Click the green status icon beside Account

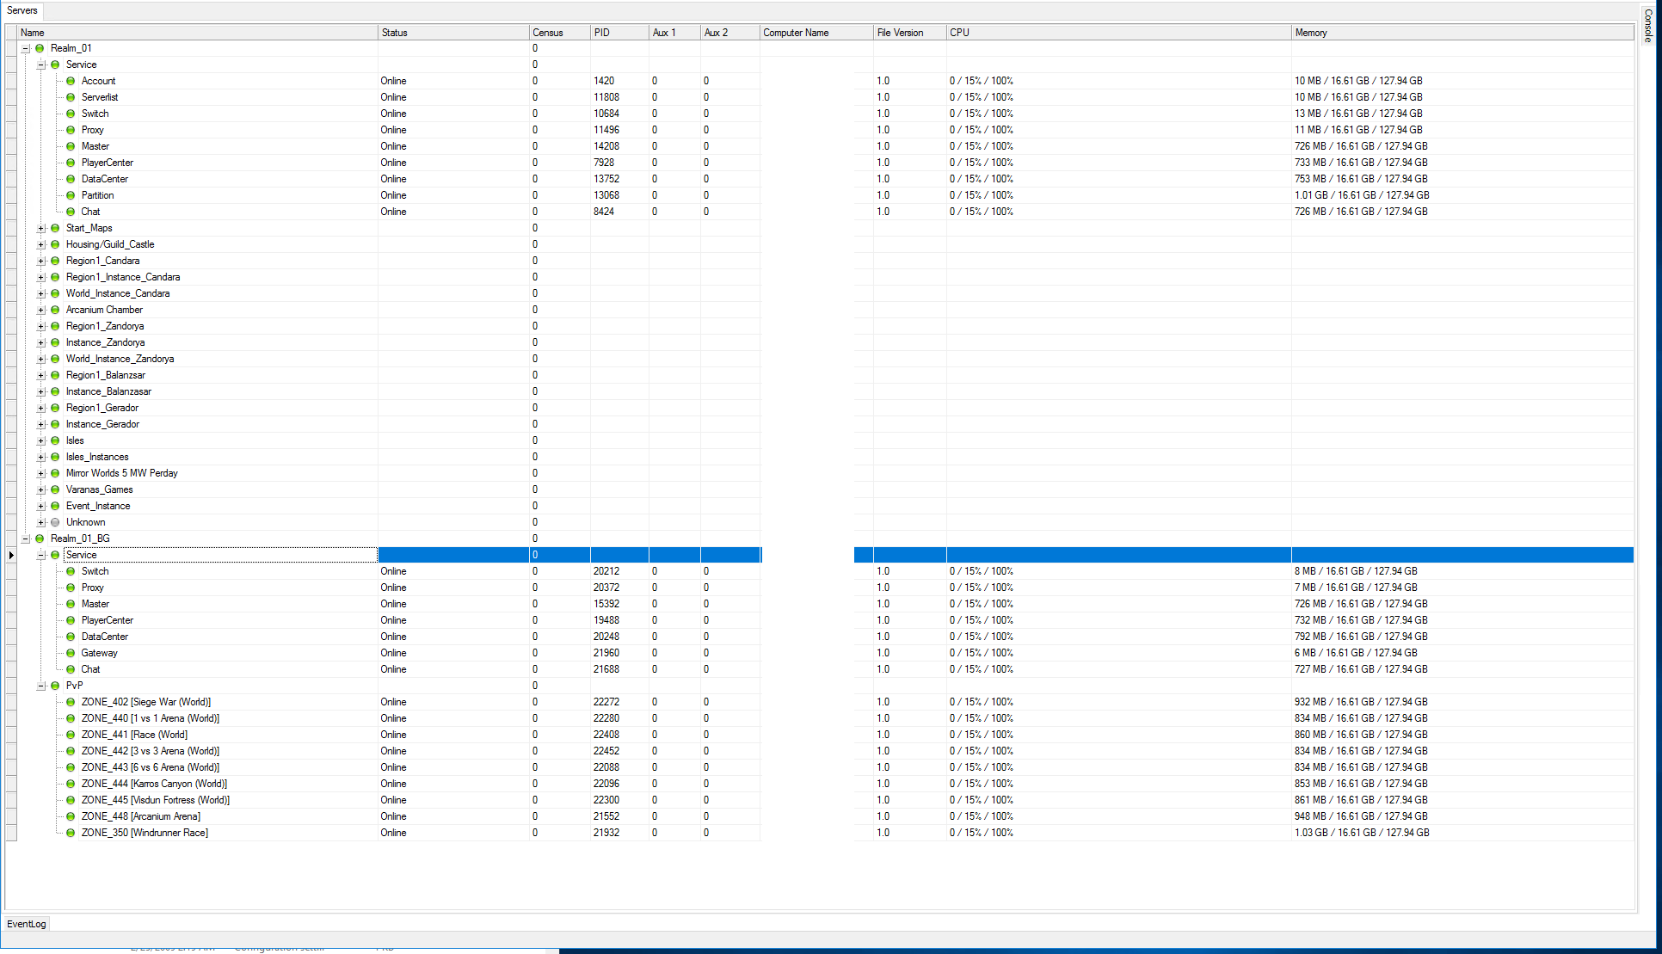tap(71, 81)
